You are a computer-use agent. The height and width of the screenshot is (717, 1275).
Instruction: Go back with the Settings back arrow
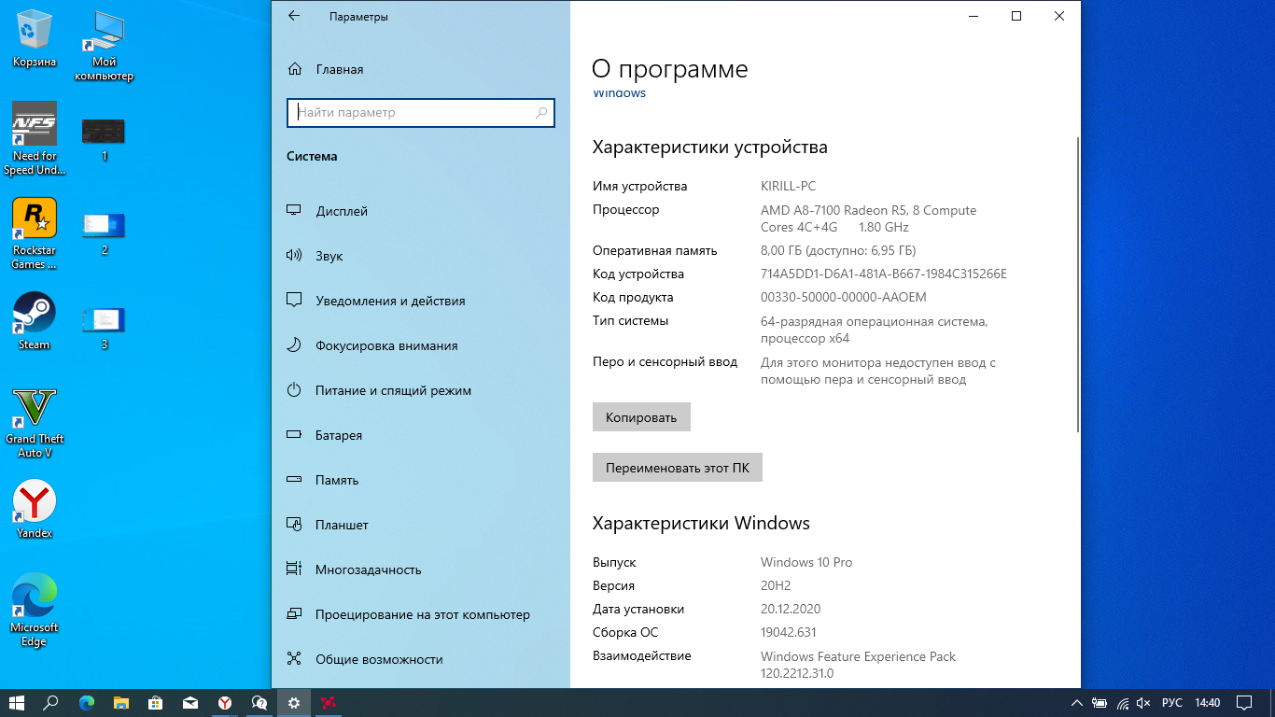pos(294,16)
